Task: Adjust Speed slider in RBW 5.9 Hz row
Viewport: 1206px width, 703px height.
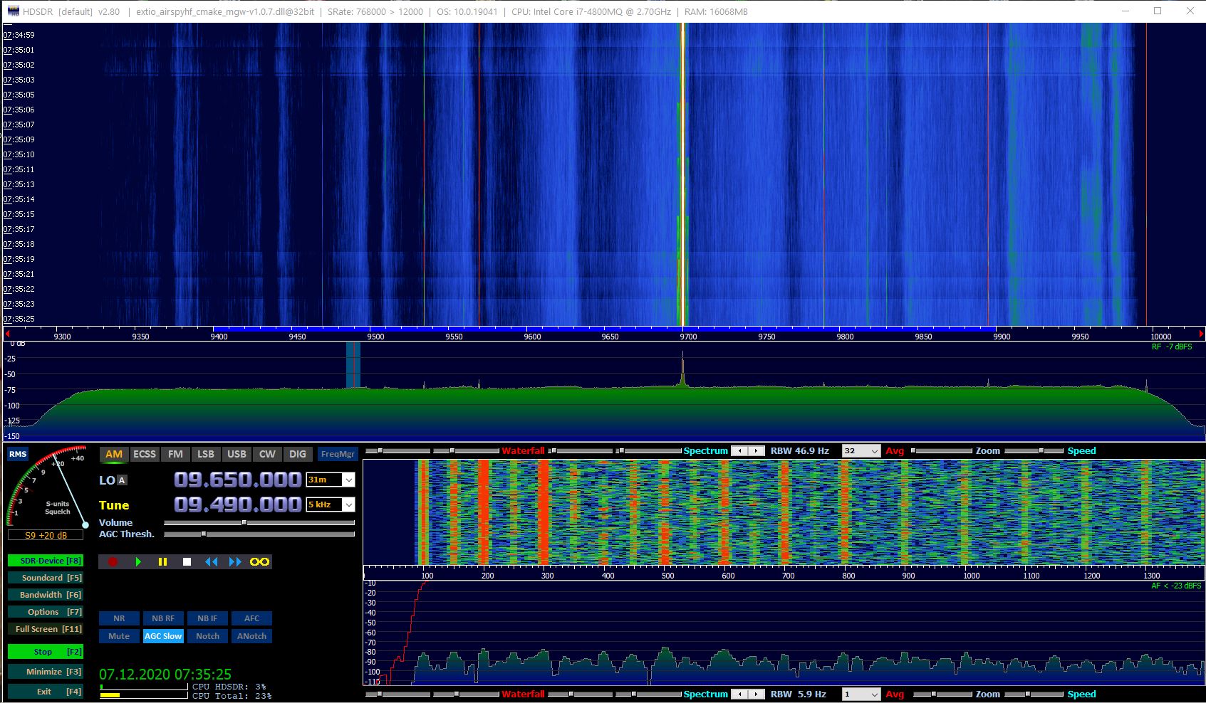Action: click(x=1033, y=694)
